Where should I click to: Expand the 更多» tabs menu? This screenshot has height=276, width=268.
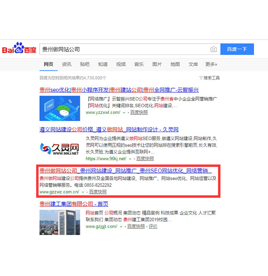point(211,64)
